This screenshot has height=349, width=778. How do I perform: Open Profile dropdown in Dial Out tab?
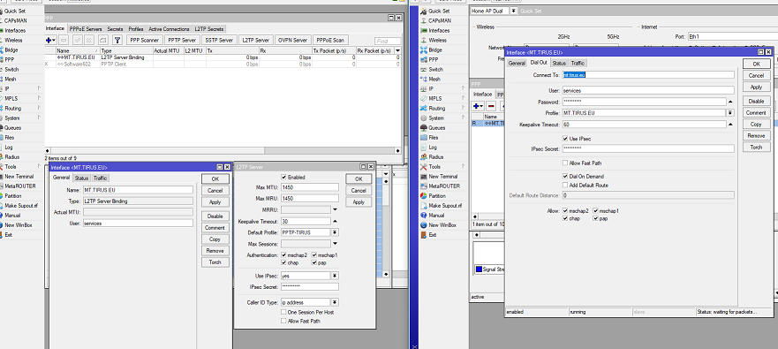tap(730, 113)
